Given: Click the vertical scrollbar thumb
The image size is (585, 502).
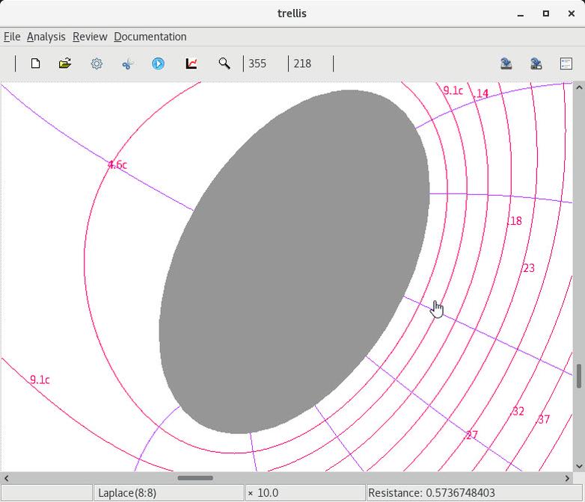Looking at the screenshot, I should click(x=578, y=376).
